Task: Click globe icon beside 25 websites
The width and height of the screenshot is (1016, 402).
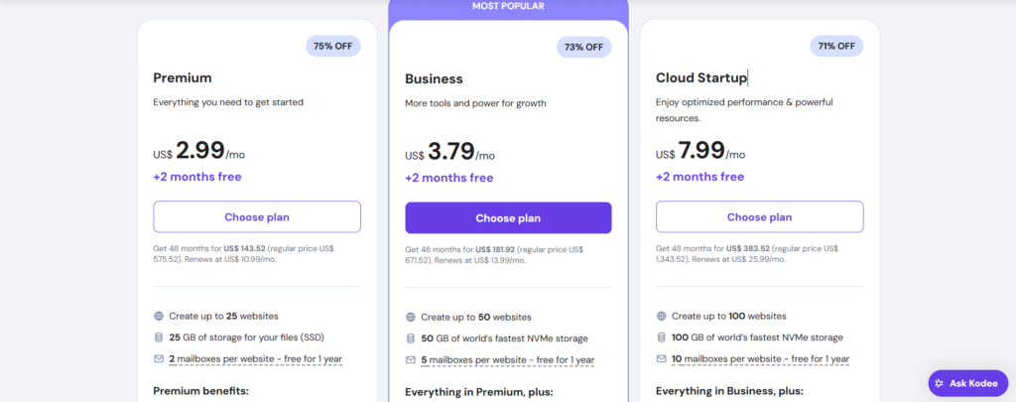Action: (159, 317)
